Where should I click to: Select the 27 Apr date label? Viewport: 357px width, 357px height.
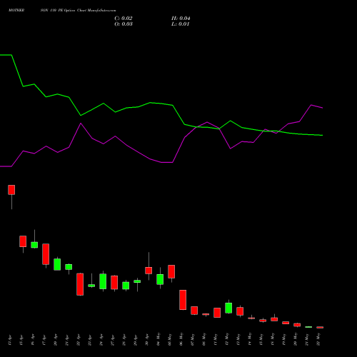tap(112, 340)
